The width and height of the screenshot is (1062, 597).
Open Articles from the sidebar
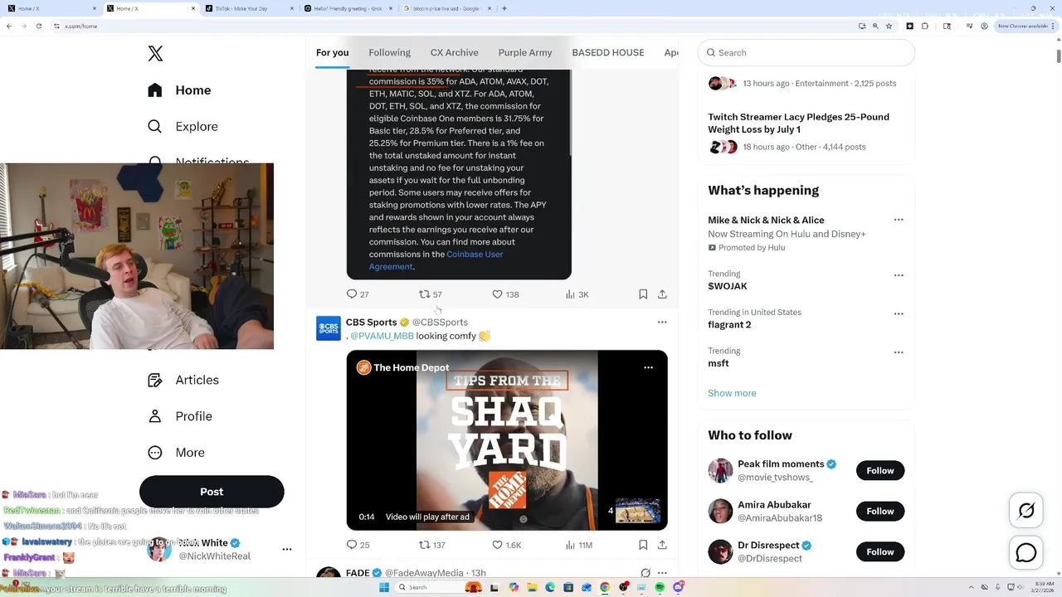pos(183,380)
